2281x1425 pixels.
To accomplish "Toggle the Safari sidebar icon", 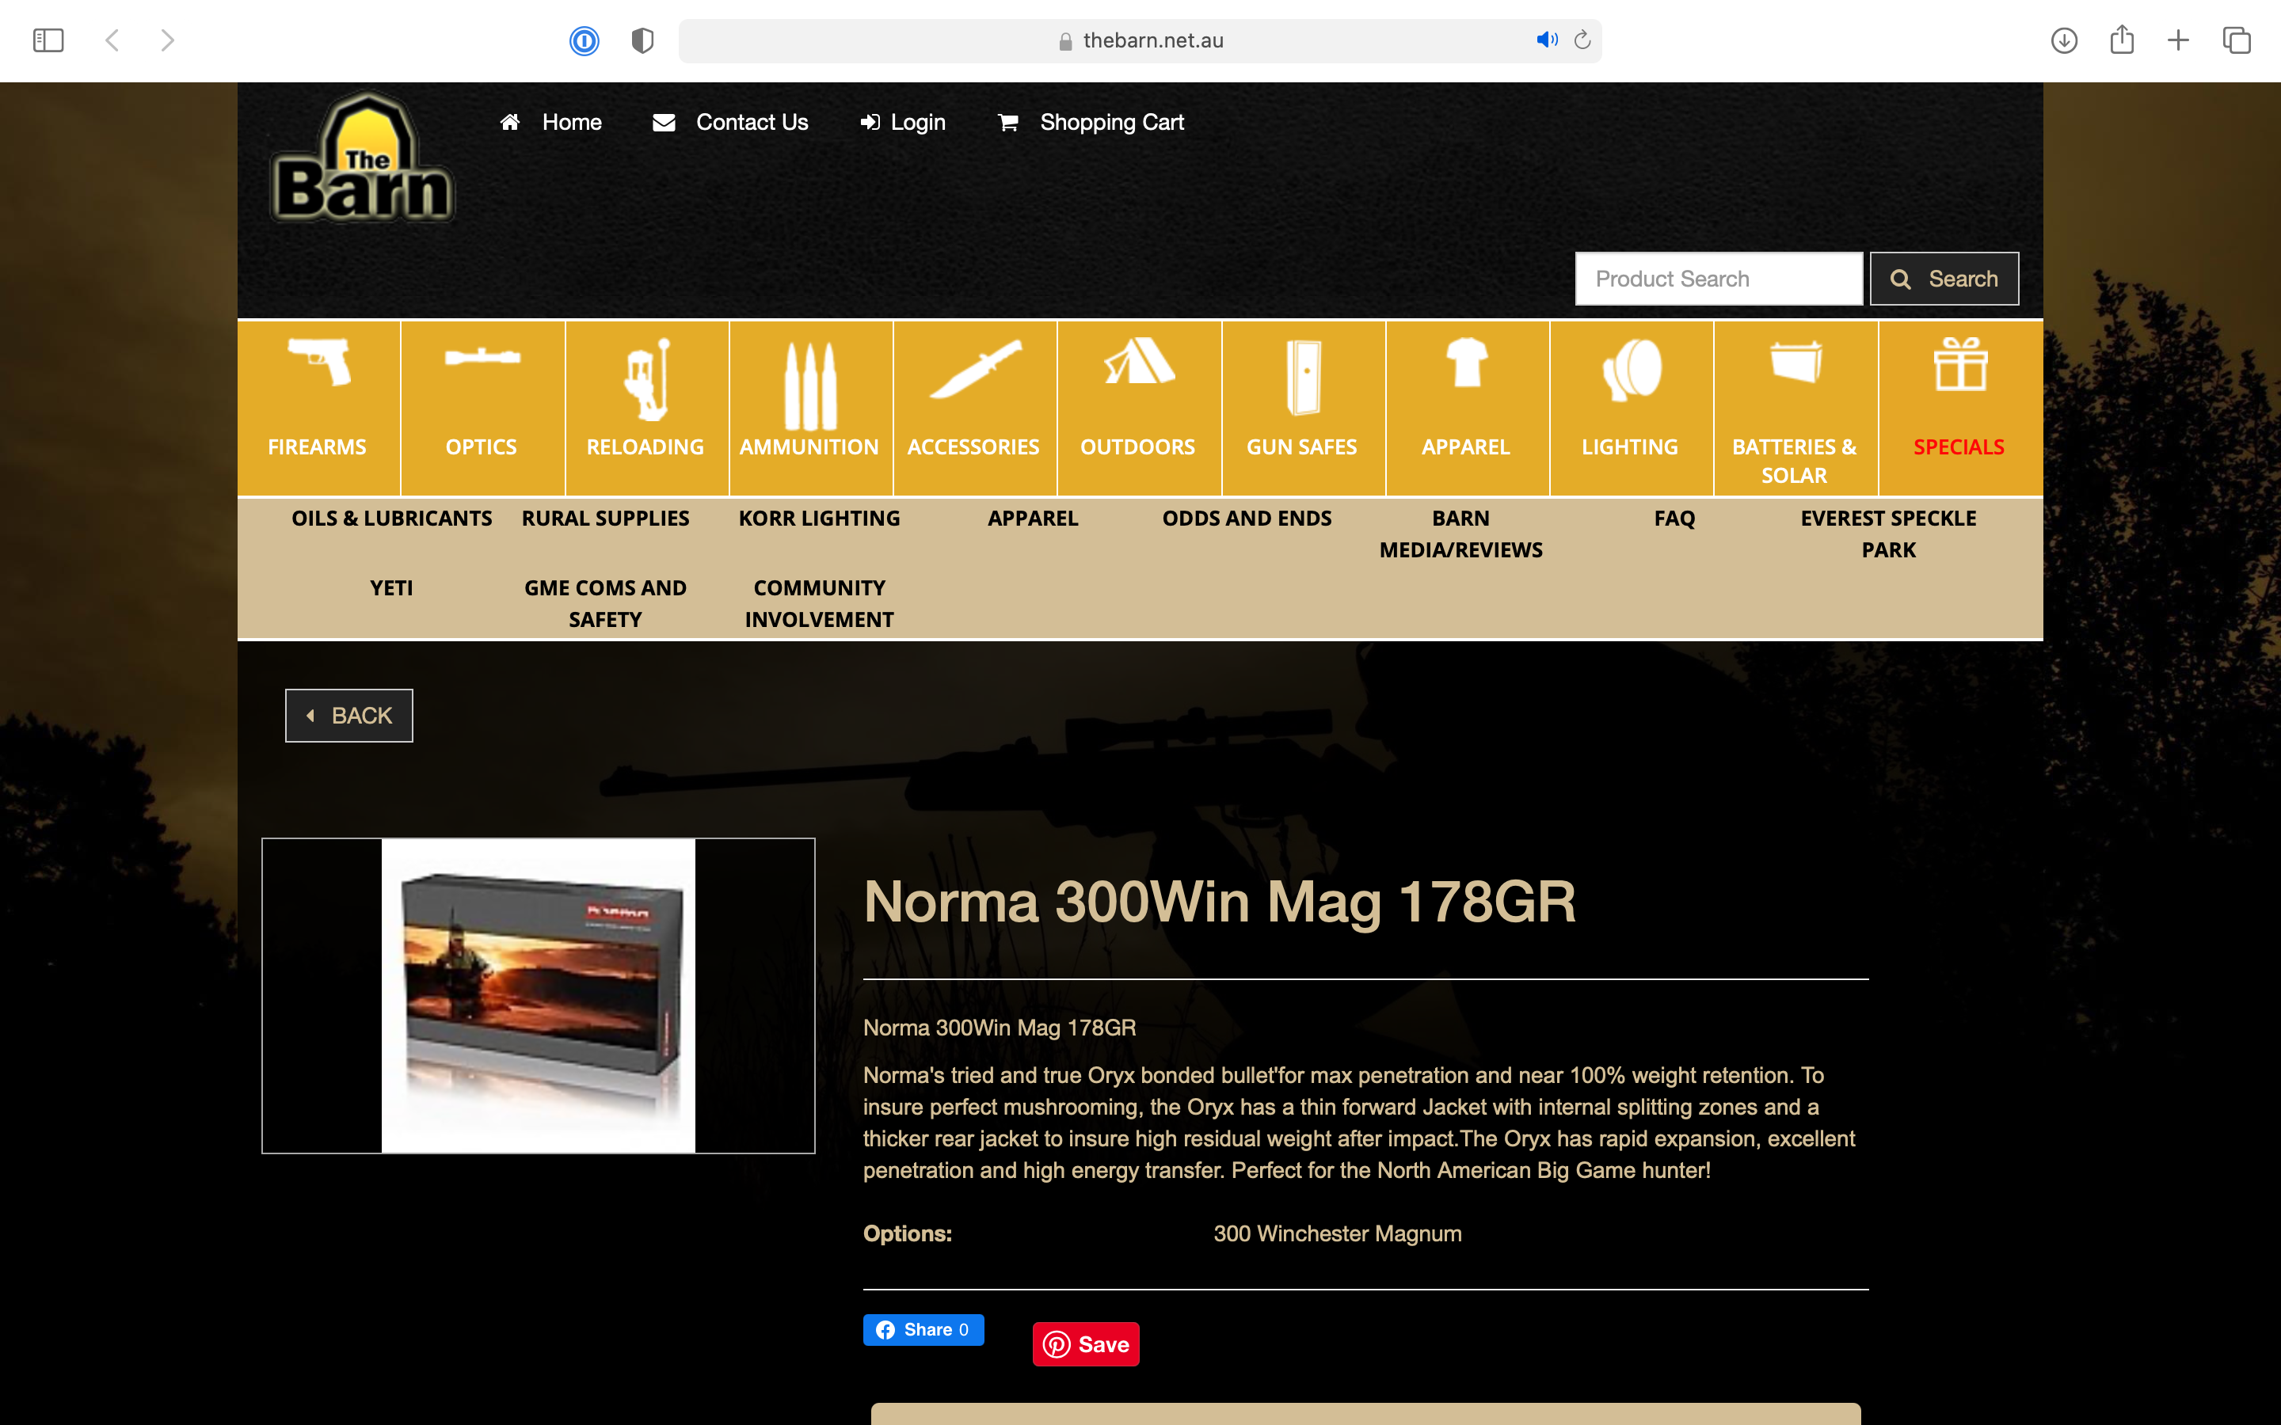I will click(x=48, y=40).
